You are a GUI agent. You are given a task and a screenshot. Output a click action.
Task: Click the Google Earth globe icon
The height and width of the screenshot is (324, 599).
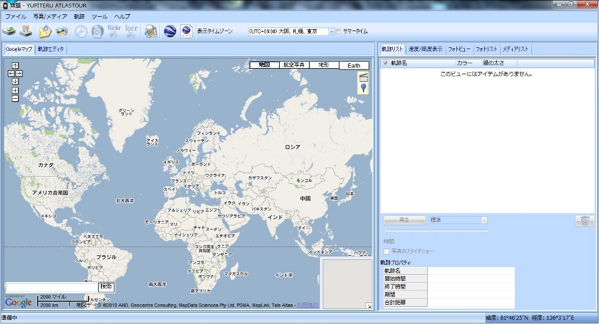tap(170, 32)
